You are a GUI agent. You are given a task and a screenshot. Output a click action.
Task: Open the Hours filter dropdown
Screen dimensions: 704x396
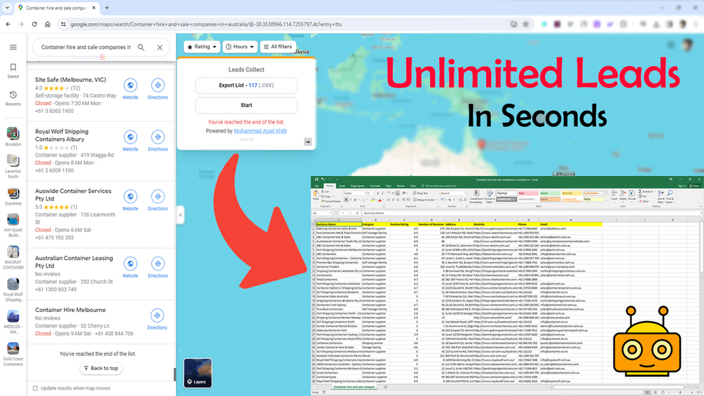pyautogui.click(x=240, y=47)
